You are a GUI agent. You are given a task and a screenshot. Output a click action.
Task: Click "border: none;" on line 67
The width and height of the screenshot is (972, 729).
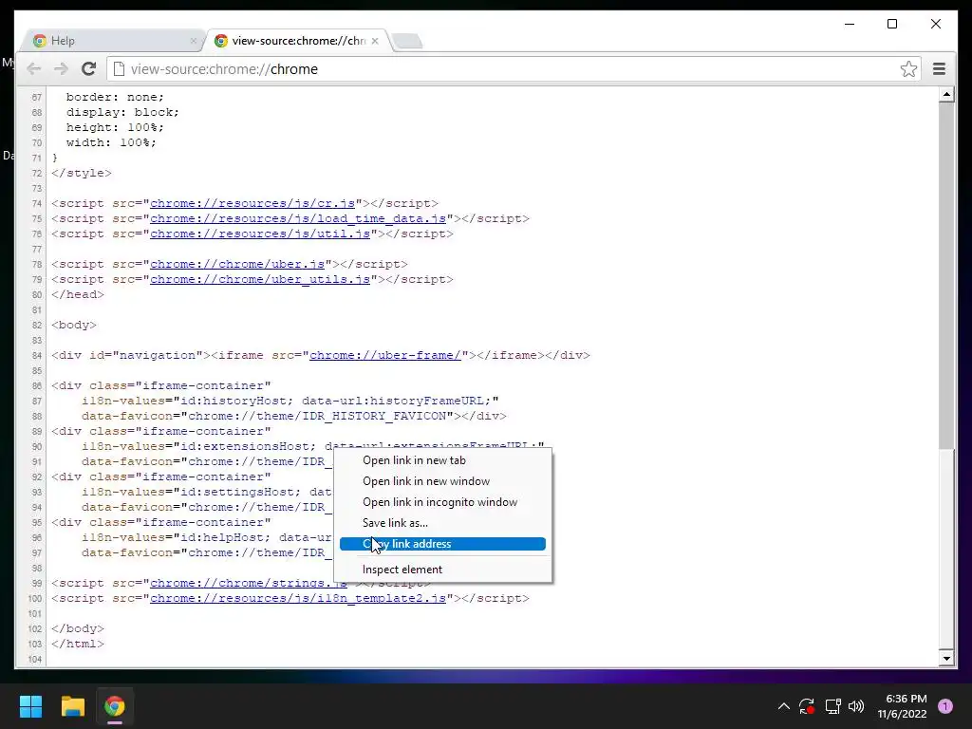coord(115,97)
